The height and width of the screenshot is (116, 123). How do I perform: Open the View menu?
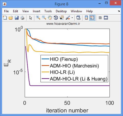tap(25, 11)
